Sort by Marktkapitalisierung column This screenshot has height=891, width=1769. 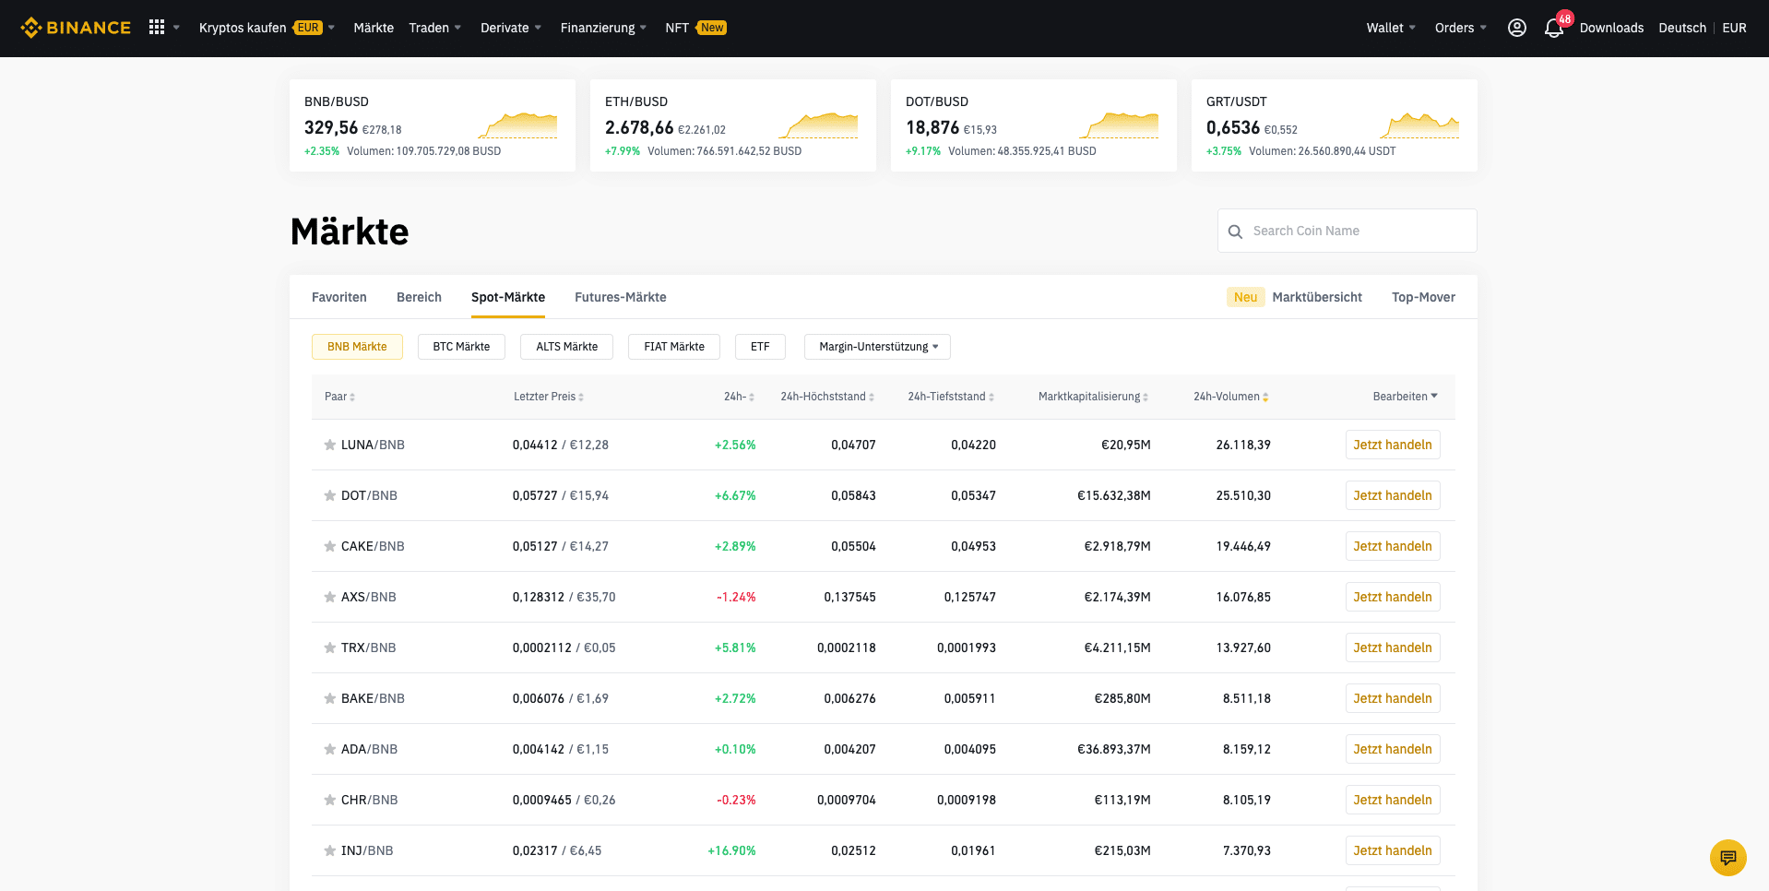click(1094, 397)
